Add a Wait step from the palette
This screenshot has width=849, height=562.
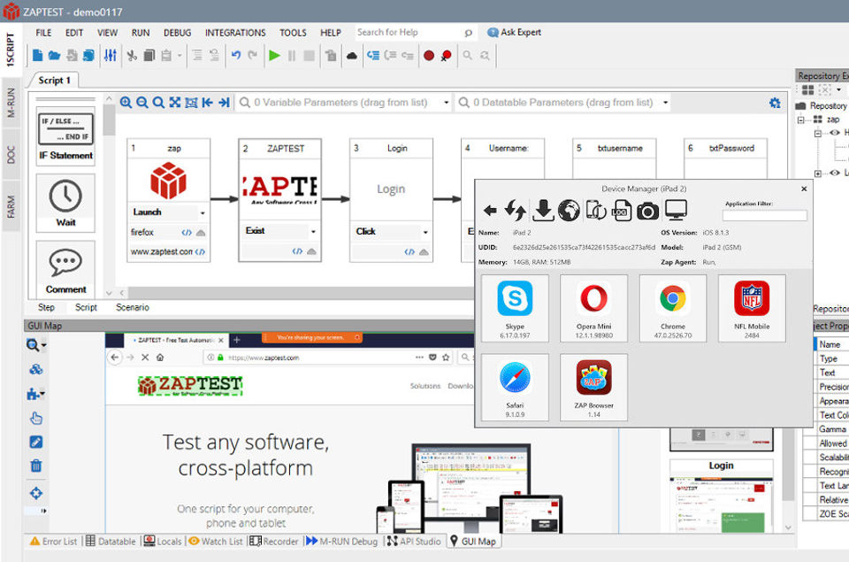pyautogui.click(x=65, y=203)
